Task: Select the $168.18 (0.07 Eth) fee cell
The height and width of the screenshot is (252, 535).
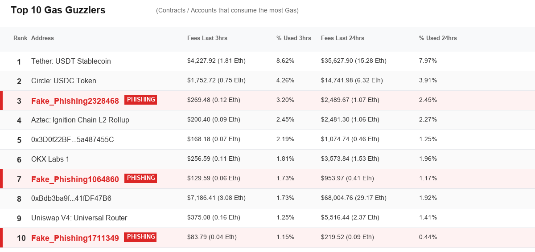Action: click(214, 139)
